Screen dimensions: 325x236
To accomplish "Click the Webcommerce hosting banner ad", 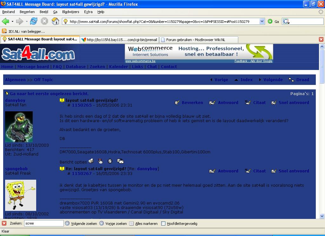I will [199, 53].
